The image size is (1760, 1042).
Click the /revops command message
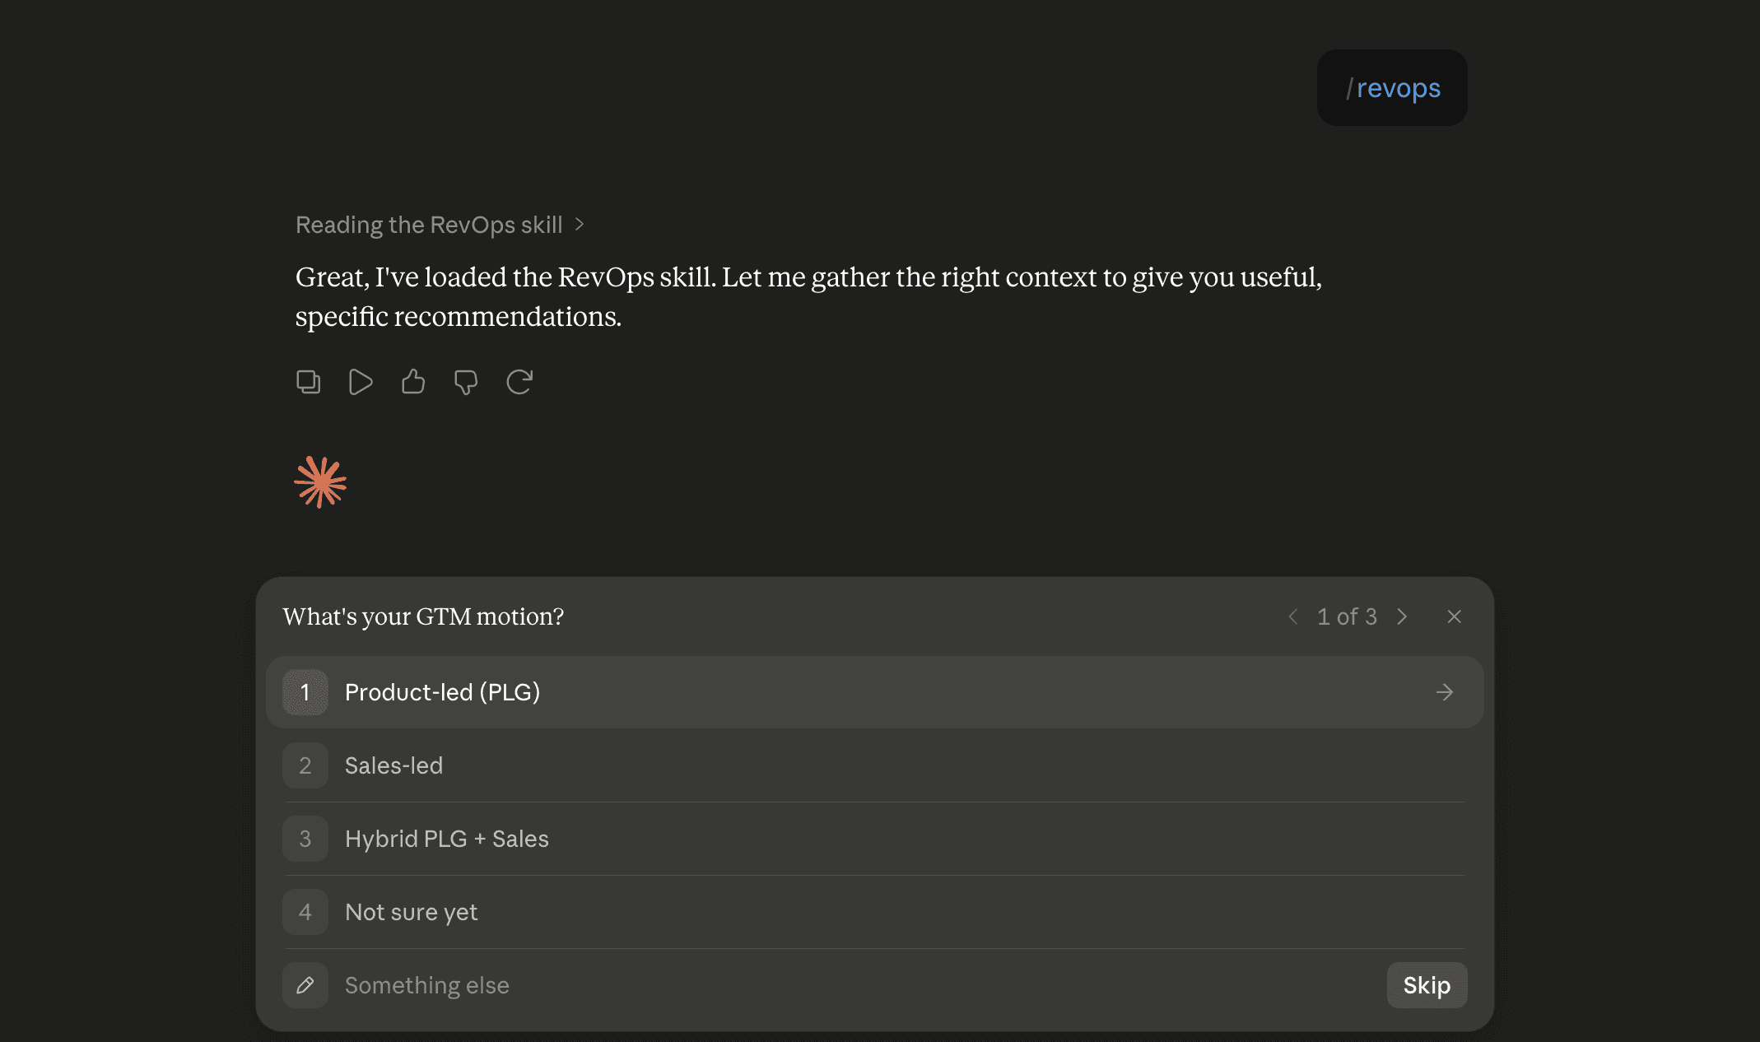click(1392, 88)
